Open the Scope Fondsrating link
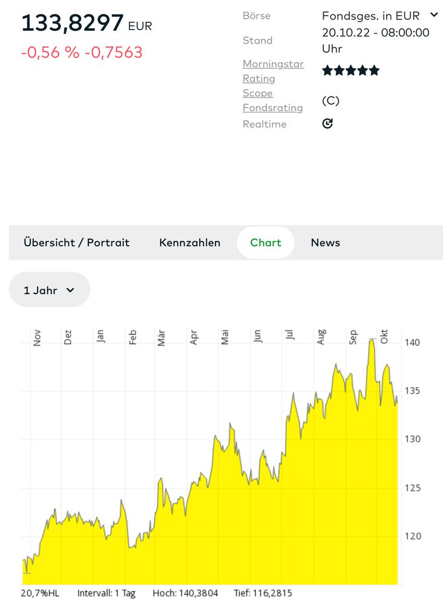Image resolution: width=443 pixels, height=604 pixels. tap(272, 100)
